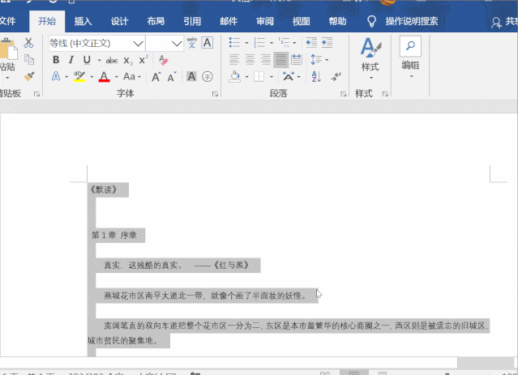This screenshot has height=375, width=518.
Task: Launch Styles pane from group corner
Action: [385, 94]
